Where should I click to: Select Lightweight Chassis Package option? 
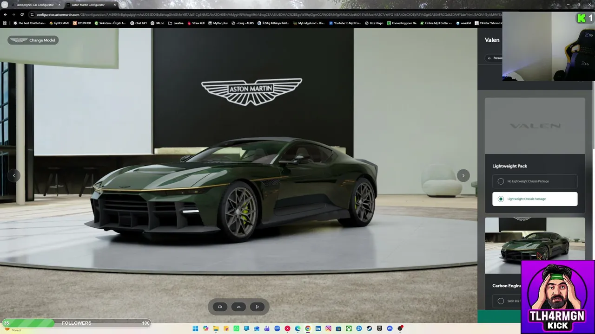point(535,199)
